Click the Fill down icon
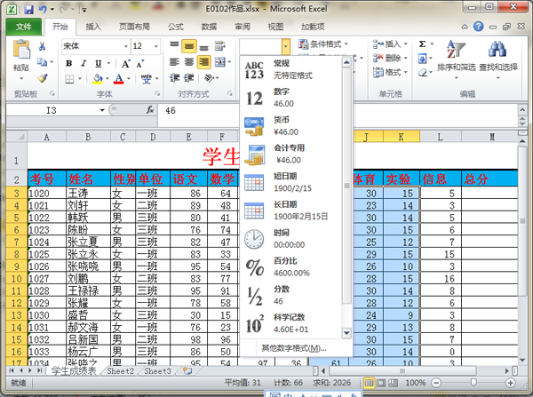The image size is (533, 397). tap(422, 59)
